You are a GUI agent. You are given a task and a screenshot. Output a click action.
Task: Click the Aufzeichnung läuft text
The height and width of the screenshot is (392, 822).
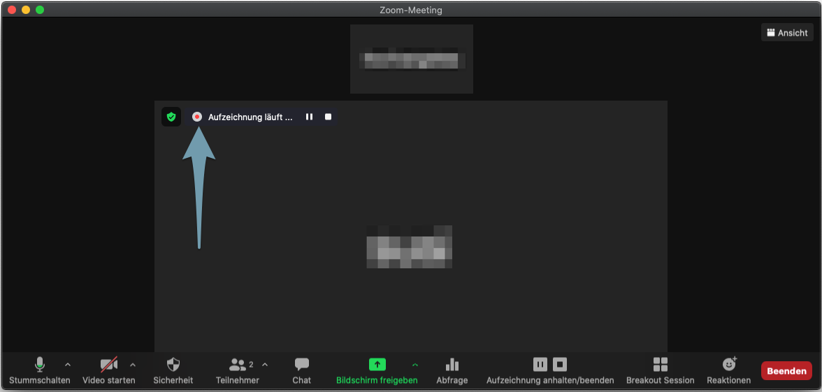click(x=250, y=117)
